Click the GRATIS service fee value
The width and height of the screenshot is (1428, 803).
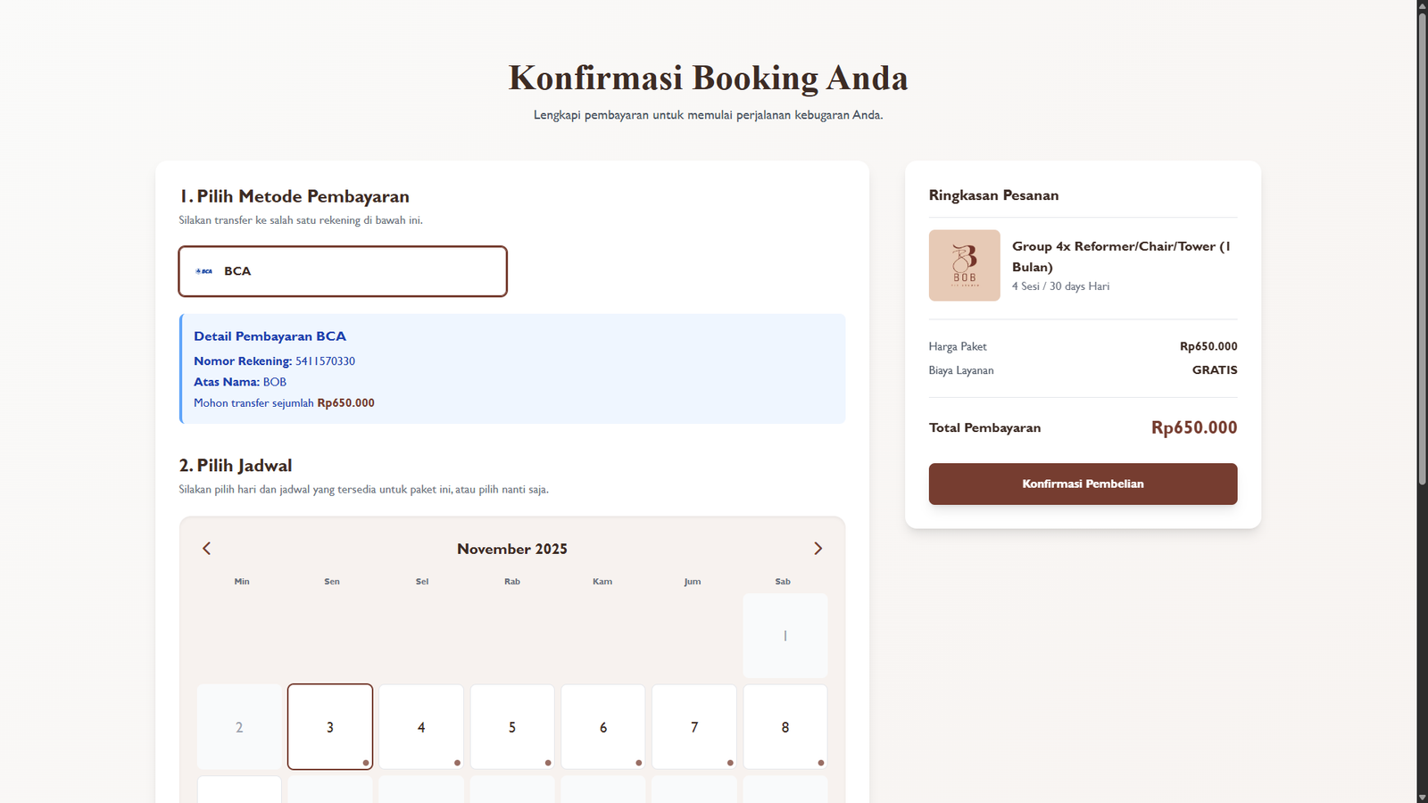tap(1215, 369)
